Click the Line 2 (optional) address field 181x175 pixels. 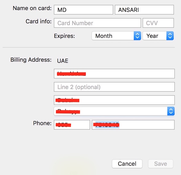point(114,87)
